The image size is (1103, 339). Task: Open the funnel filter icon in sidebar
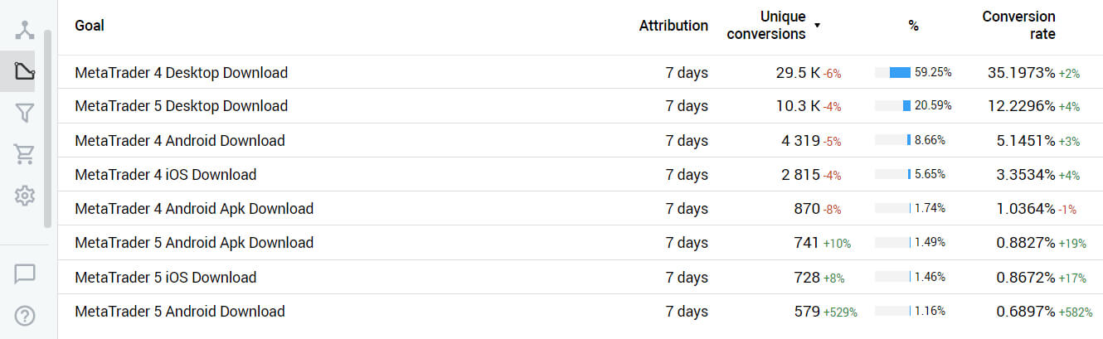pyautogui.click(x=25, y=113)
